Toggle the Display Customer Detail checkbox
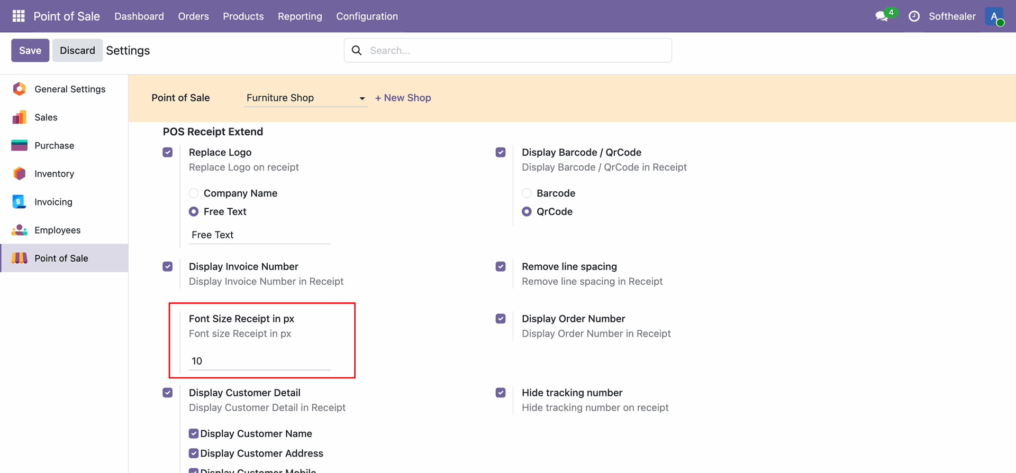 [168, 393]
